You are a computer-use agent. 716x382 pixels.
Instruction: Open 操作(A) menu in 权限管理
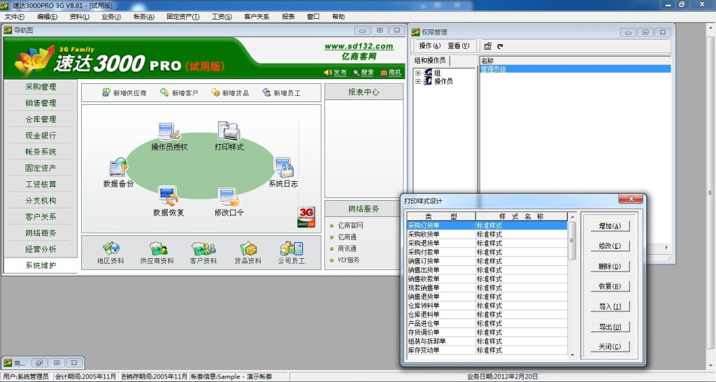[430, 45]
